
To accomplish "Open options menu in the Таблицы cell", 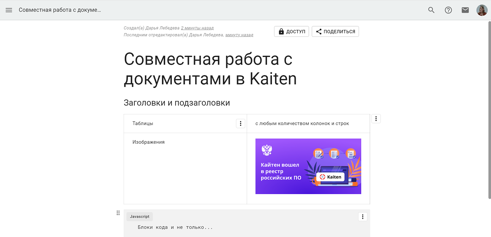I will [x=241, y=124].
